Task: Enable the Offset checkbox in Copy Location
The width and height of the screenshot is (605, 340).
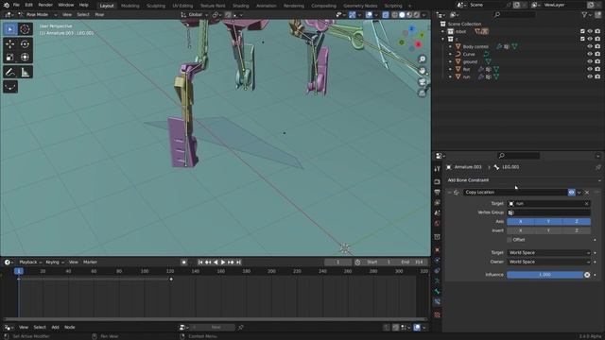Action: pos(510,240)
